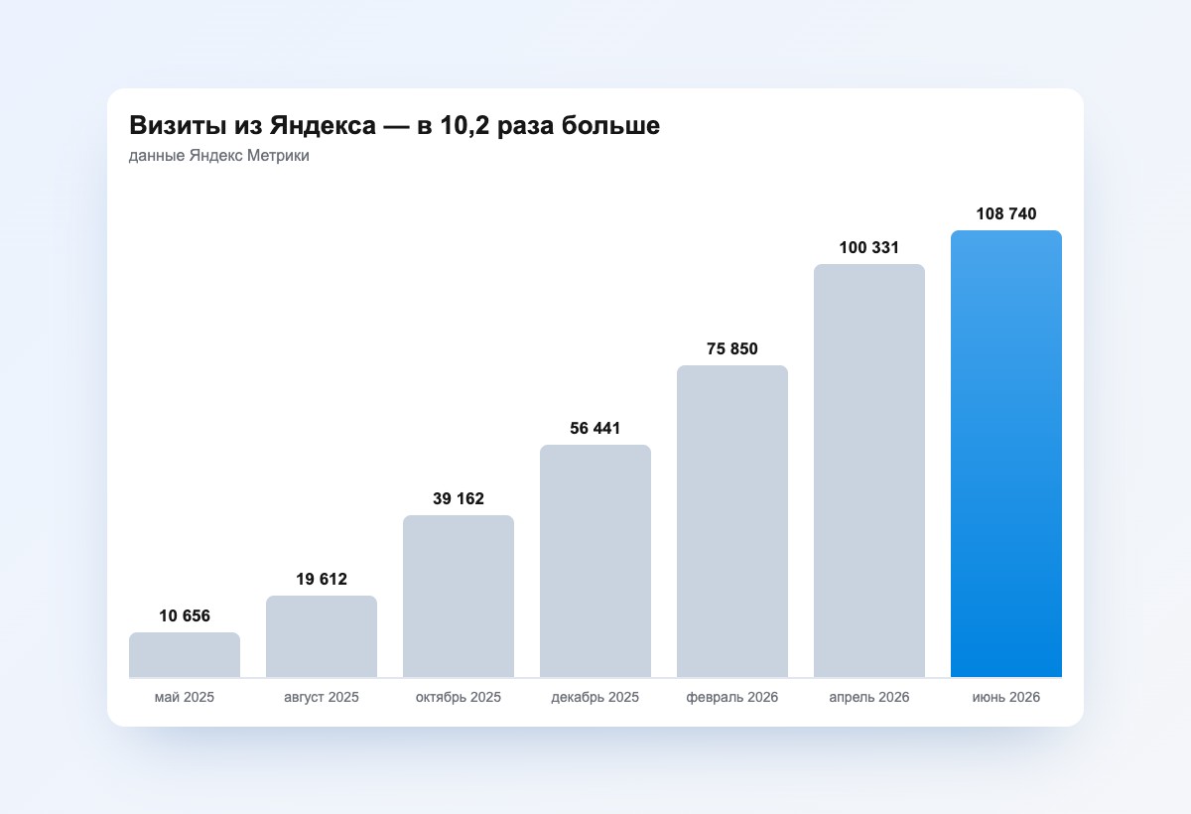Click the value label "10 656"
The width and height of the screenshot is (1191, 814).
185,616
